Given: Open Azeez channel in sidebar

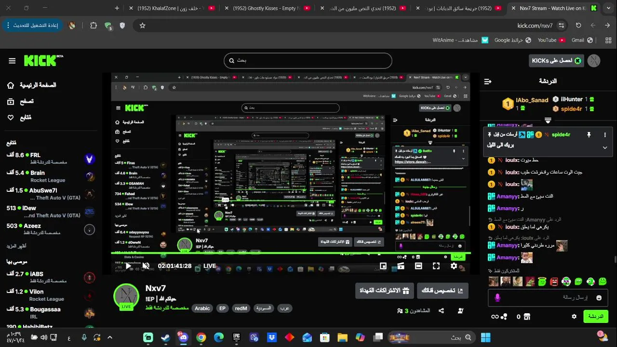Looking at the screenshot, I should pos(50,229).
